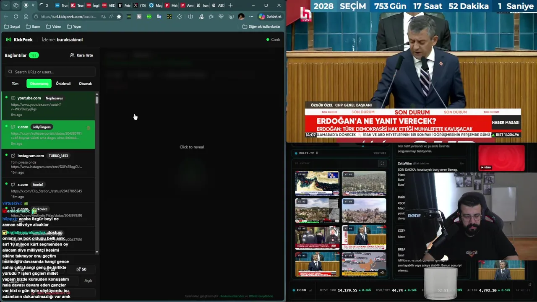Click the 133 connections count badge

pyautogui.click(x=34, y=55)
